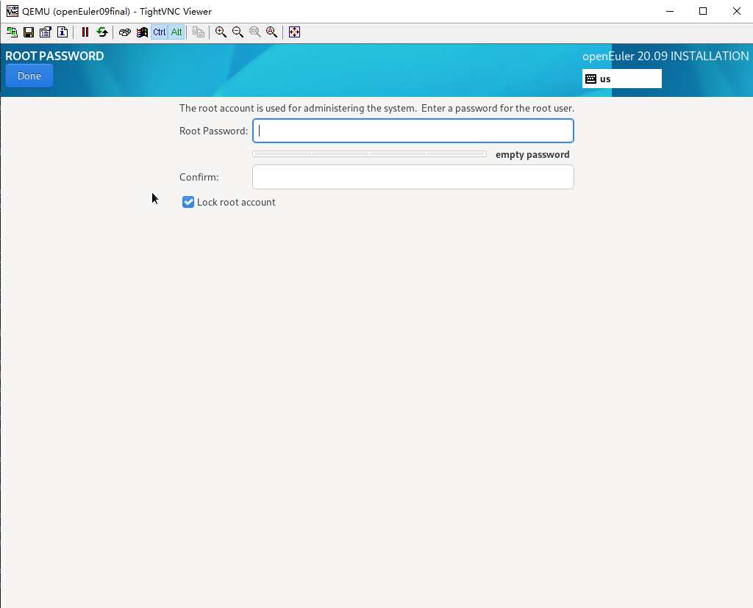The height and width of the screenshot is (608, 753).
Task: Click the Zoom in magnifier icon
Action: (x=221, y=32)
